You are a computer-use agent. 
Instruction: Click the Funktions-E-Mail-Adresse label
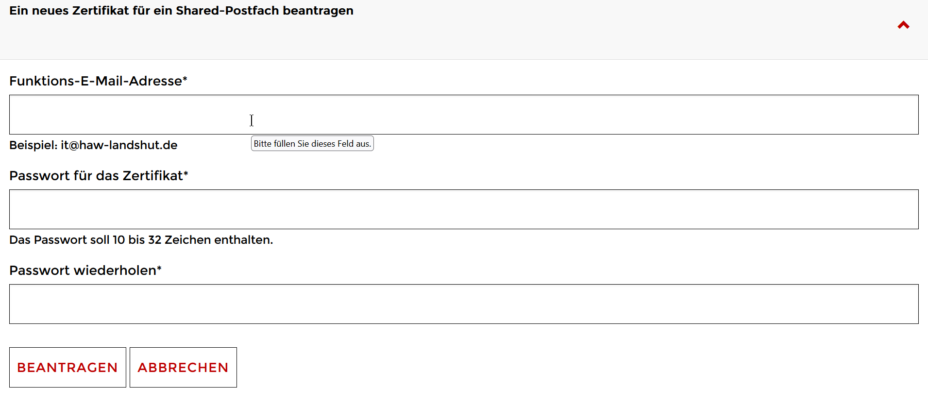point(96,81)
